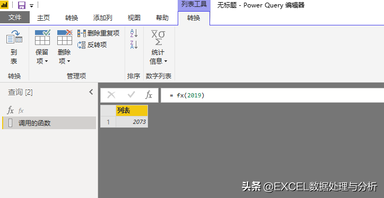Click the fx insert step icon
The height and width of the screenshot is (198, 384).
[149, 95]
